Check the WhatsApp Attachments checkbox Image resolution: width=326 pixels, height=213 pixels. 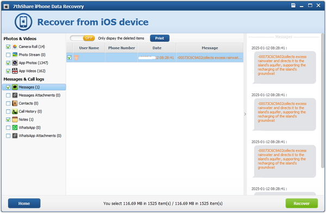point(8,136)
